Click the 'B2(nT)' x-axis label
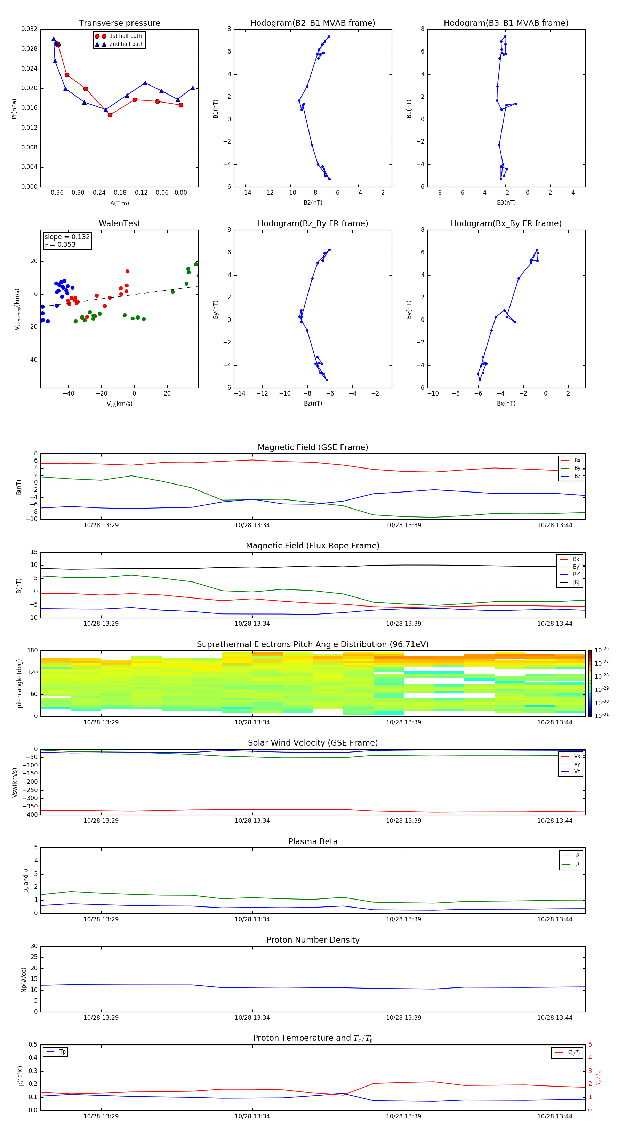 tap(313, 203)
